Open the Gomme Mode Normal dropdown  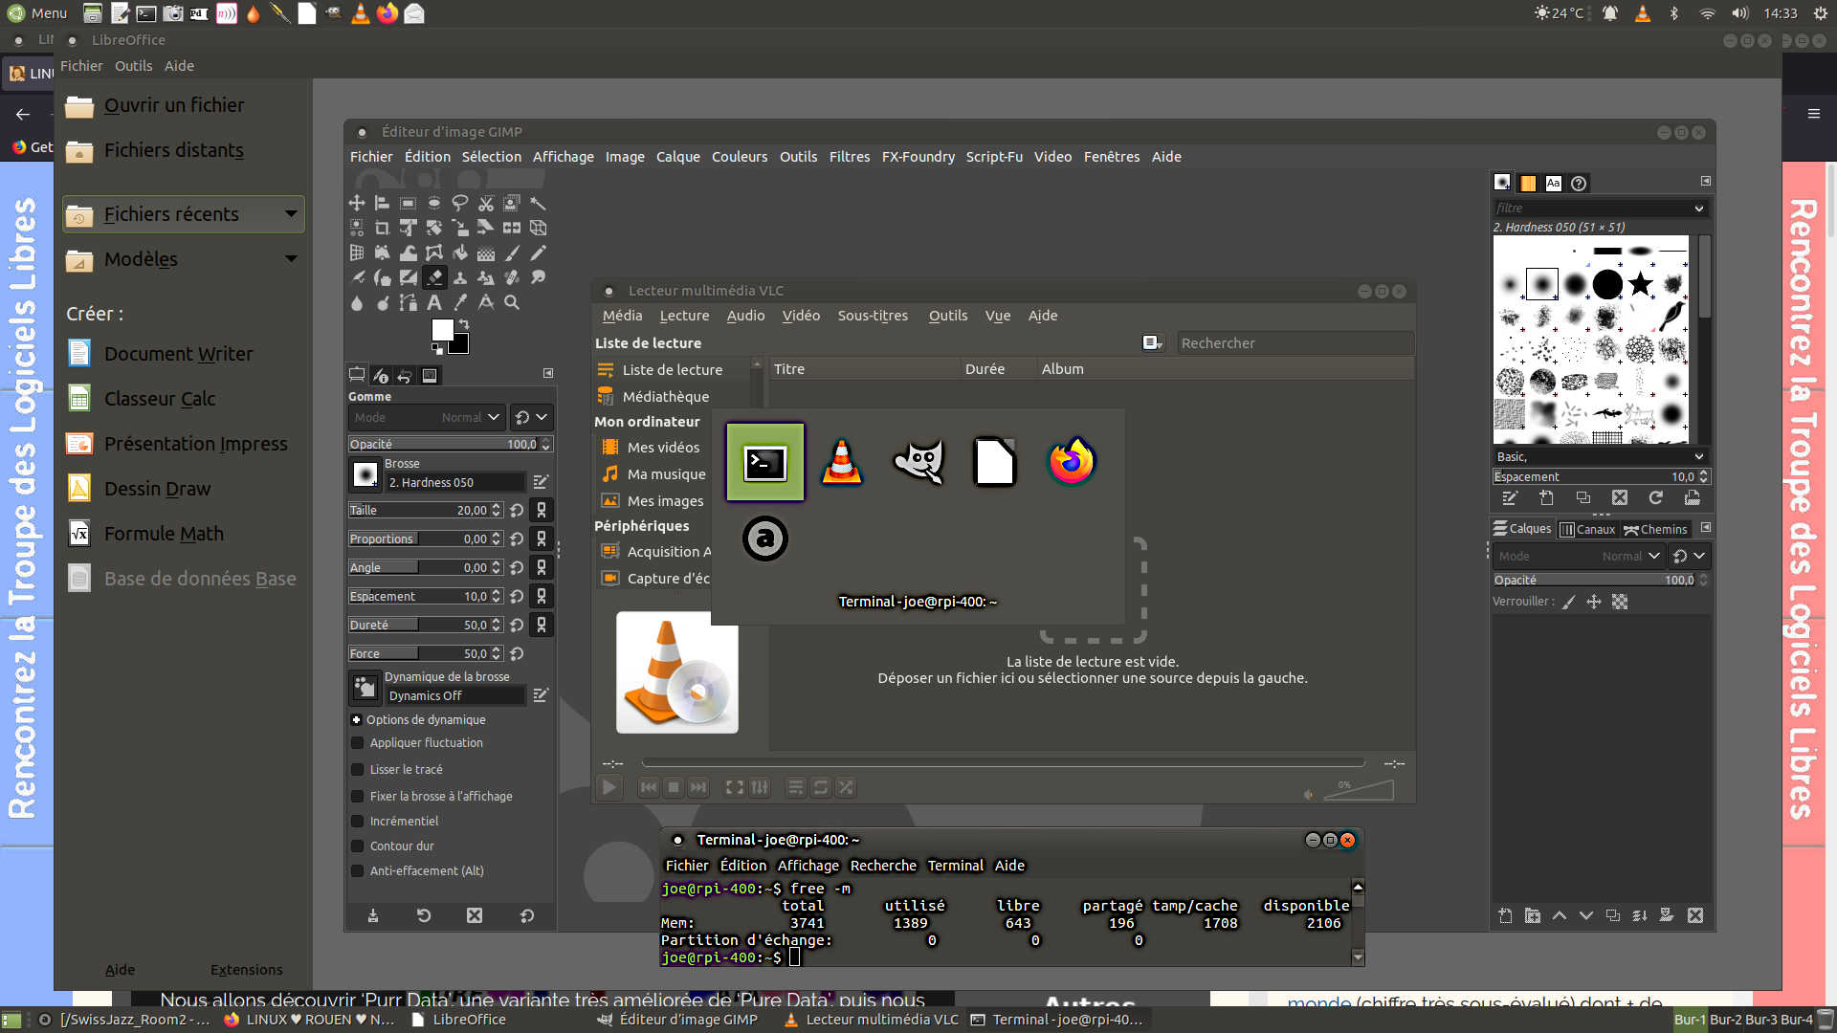pos(426,418)
